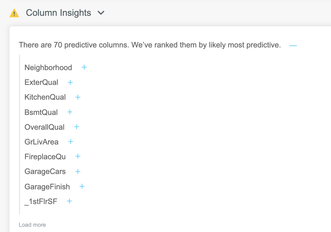Expand BsmtQual with its plus icon

click(70, 112)
